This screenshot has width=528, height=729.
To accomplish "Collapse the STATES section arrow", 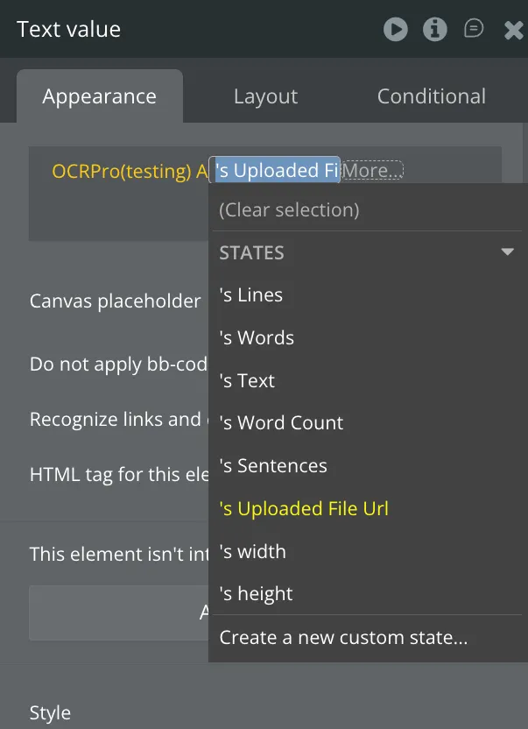I will point(507,252).
